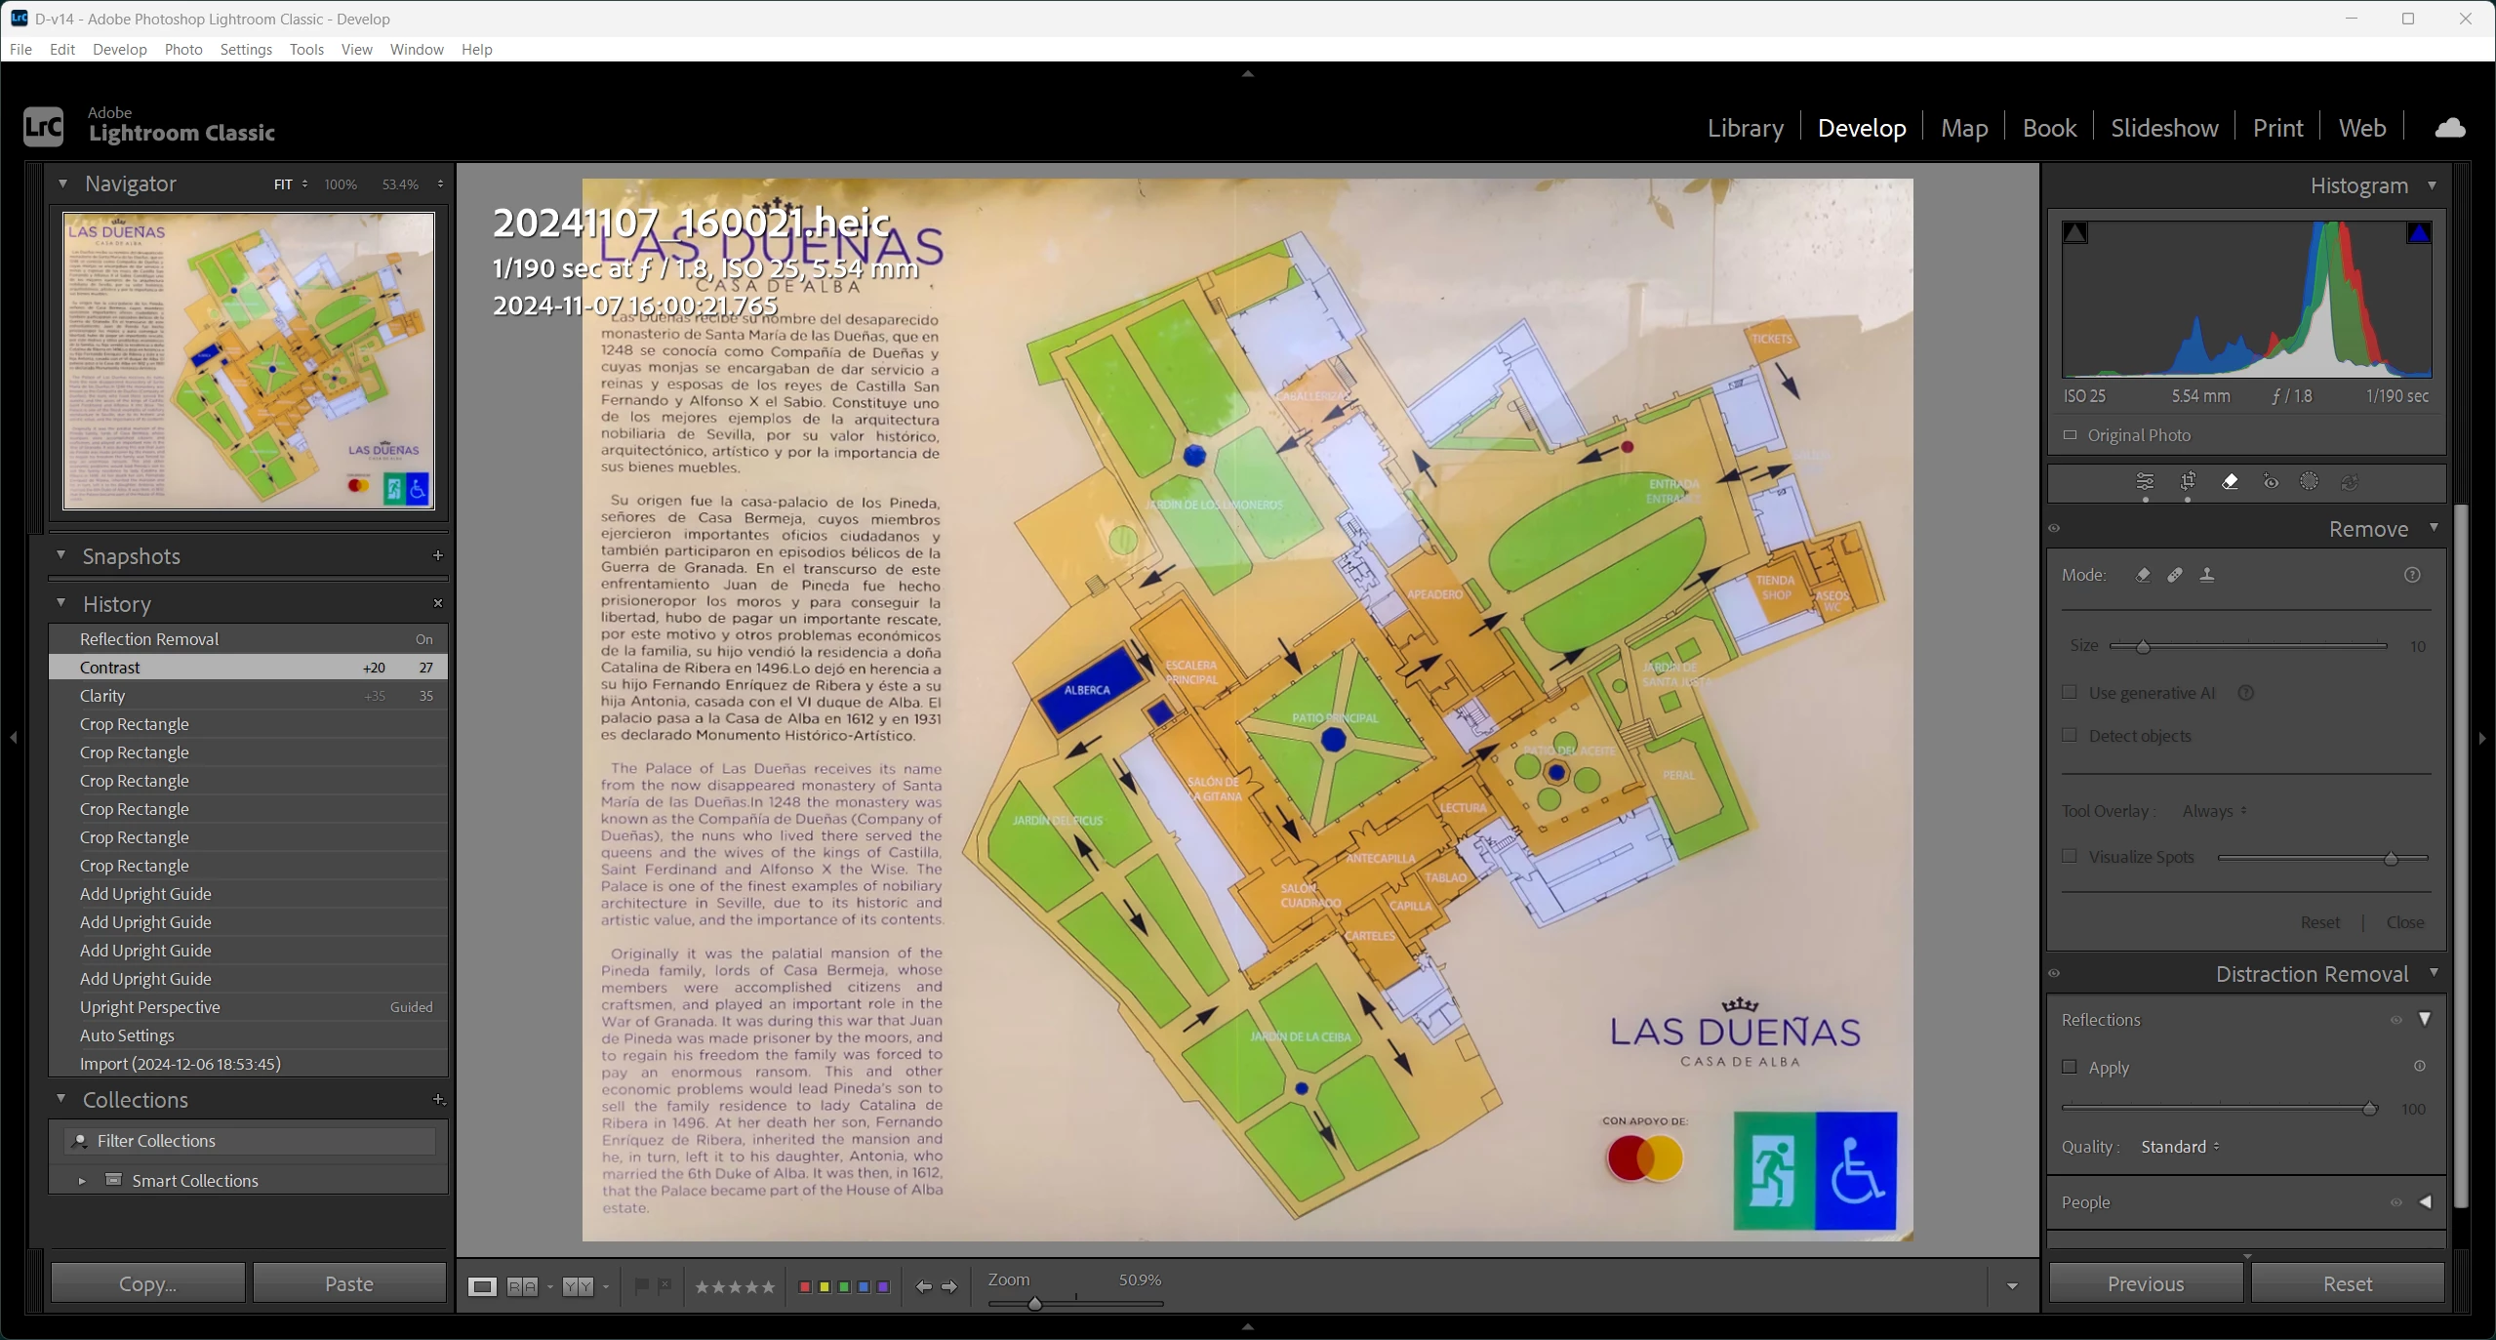
Task: Open the Develop menu
Action: (x=120, y=50)
